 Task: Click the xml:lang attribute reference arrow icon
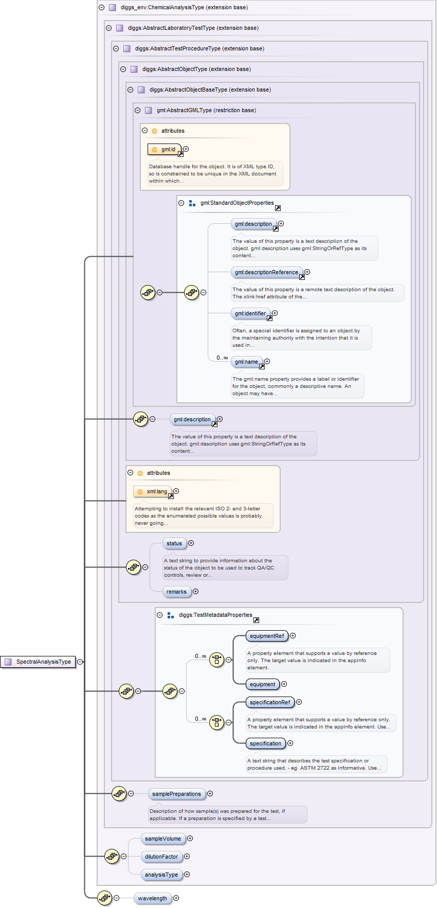pos(171,496)
